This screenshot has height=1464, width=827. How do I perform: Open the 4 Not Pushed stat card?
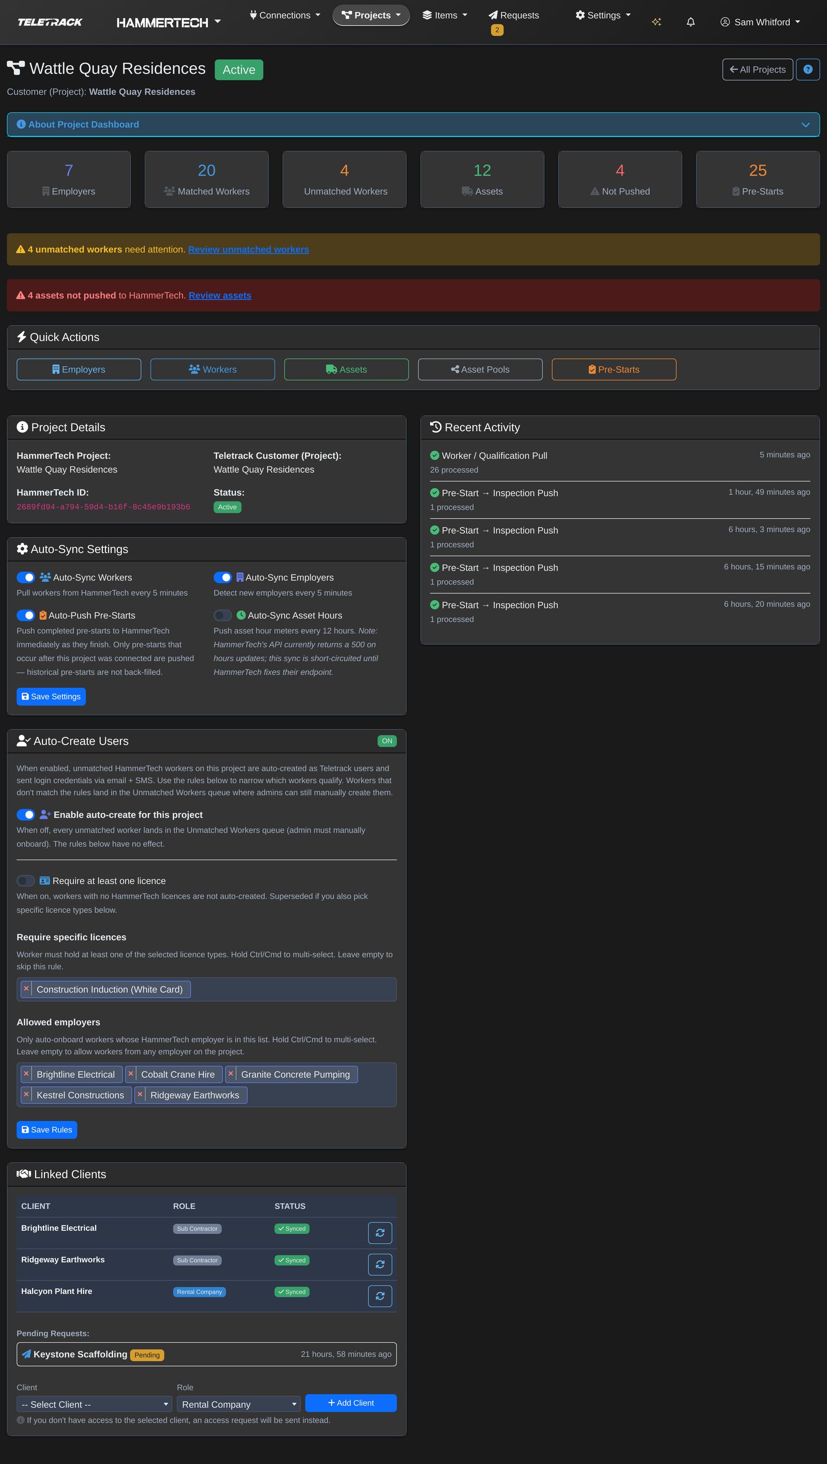(x=620, y=179)
